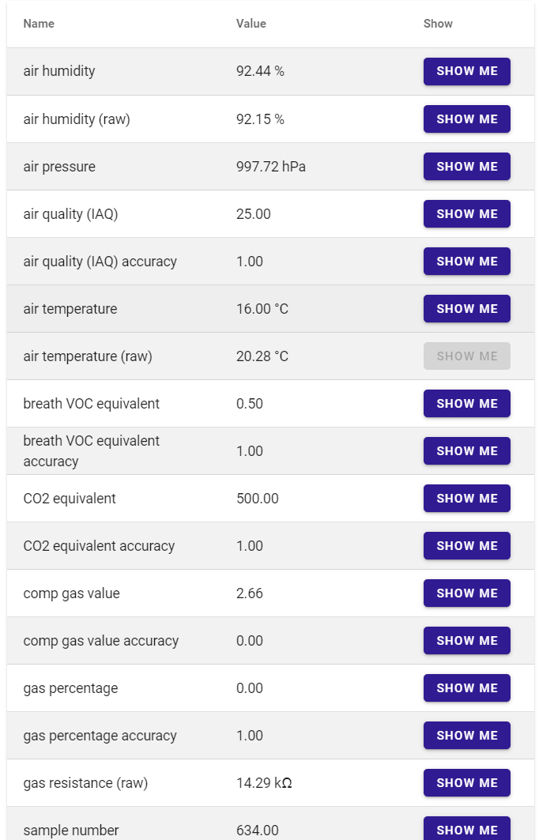Click the value 92.15 %
This screenshot has width=539, height=840.
click(x=260, y=119)
